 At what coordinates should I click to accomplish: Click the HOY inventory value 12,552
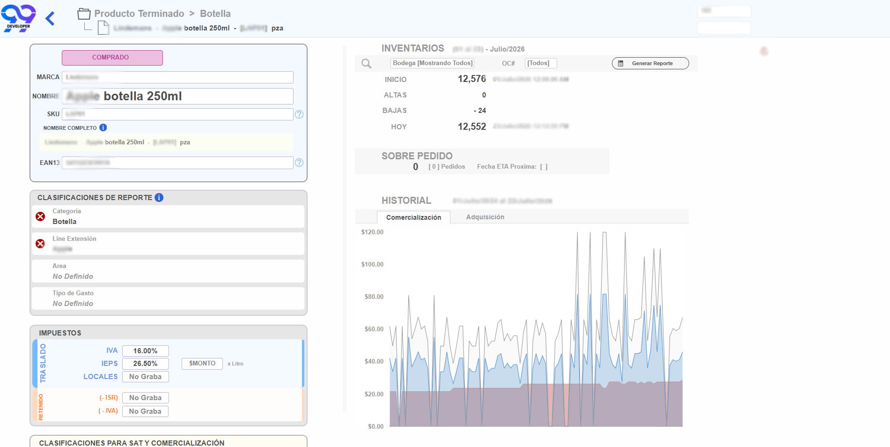tap(472, 127)
